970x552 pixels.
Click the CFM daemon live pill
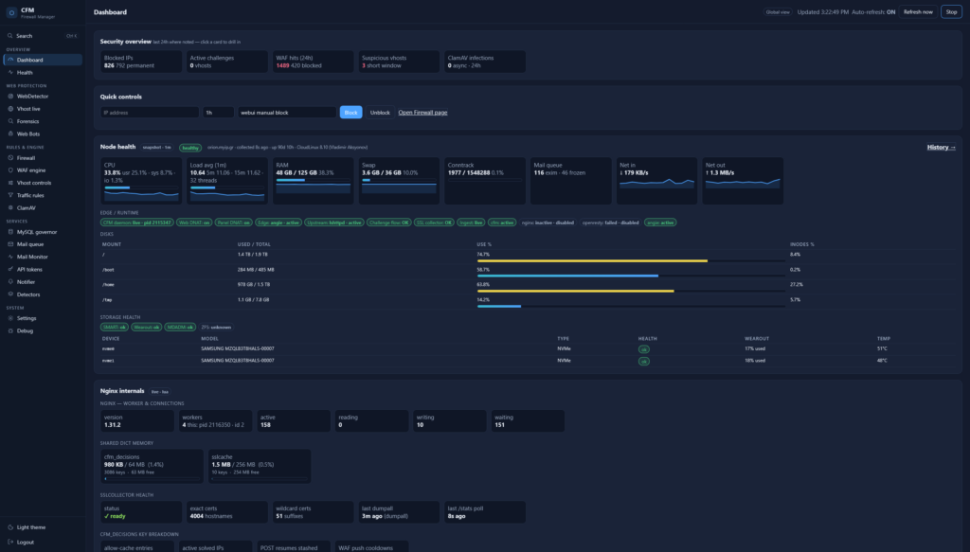pyautogui.click(x=136, y=223)
